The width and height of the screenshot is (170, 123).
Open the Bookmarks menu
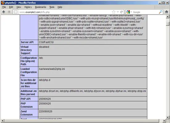[40, 7]
